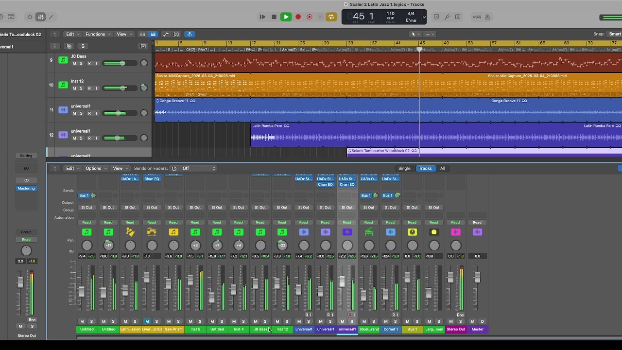Click the Stereo Out magenta icon in mixer
The height and width of the screenshot is (350, 622).
(455, 232)
